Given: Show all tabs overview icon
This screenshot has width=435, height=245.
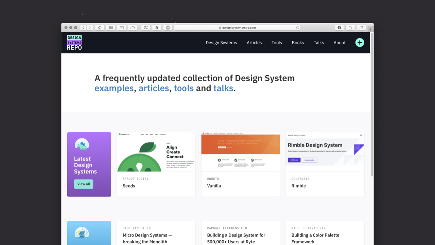Looking at the screenshot, I should [361, 28].
